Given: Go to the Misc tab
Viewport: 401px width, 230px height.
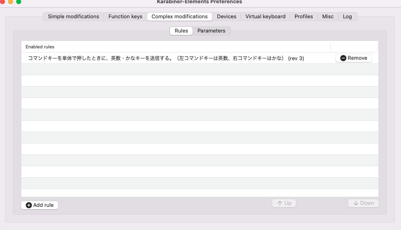Looking at the screenshot, I should click(x=327, y=17).
